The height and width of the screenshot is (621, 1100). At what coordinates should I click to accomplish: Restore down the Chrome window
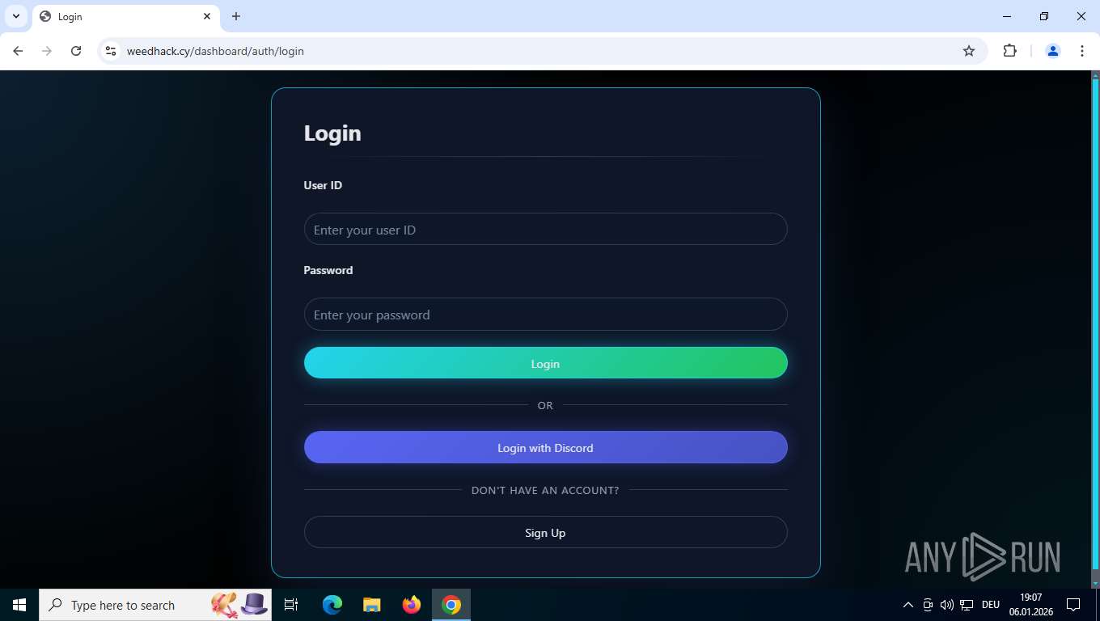(1044, 16)
